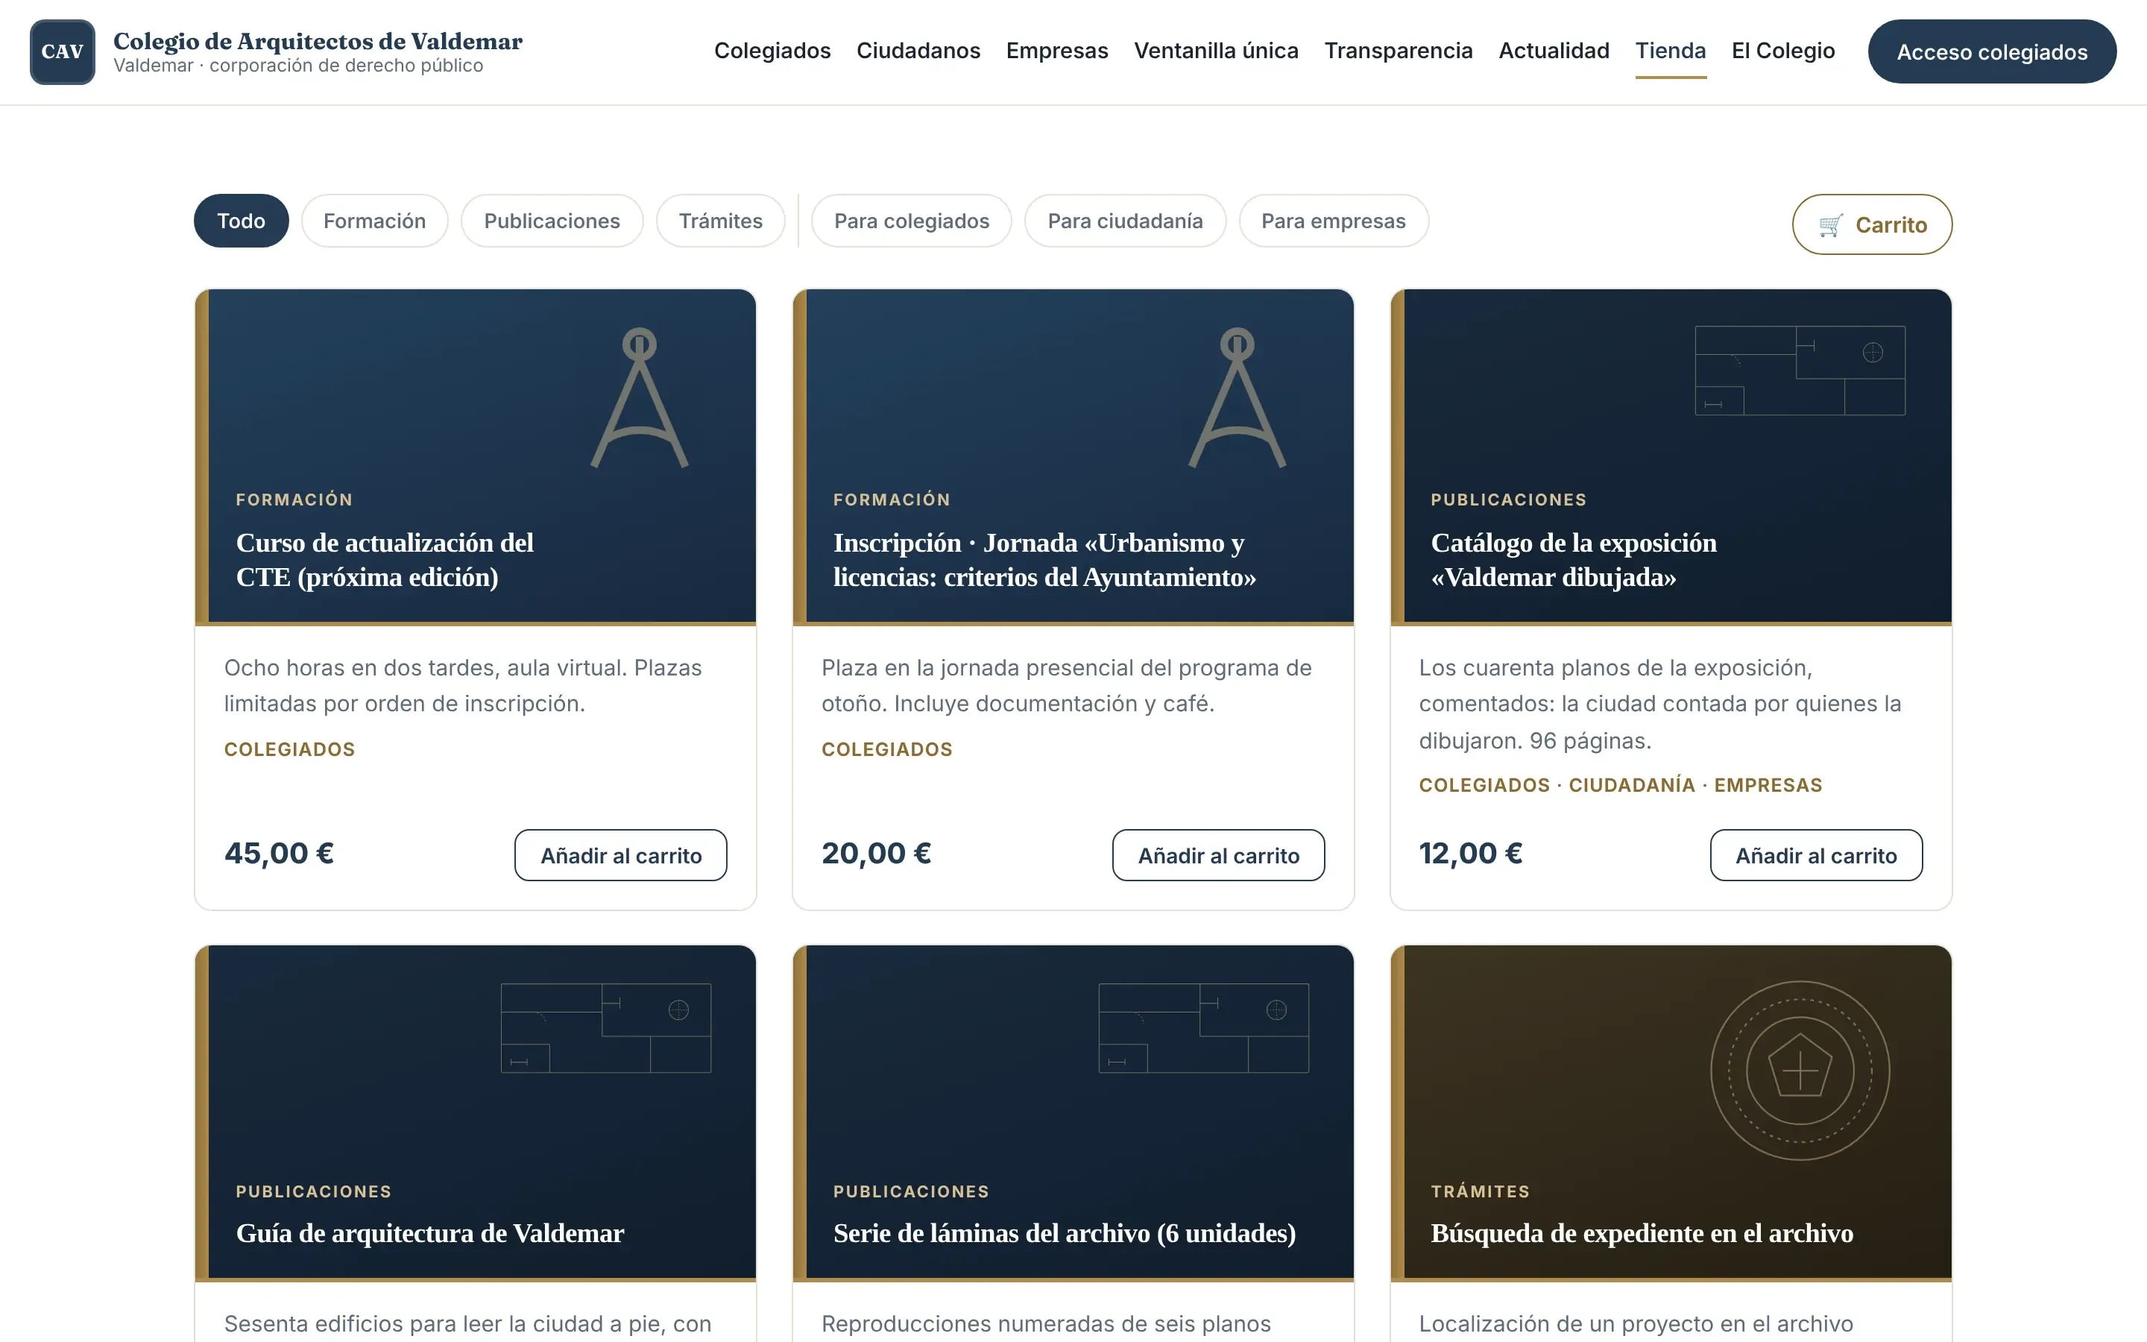Screen dimensions: 2147x1342
Task: Open Catálogo de la exposición Valdemar dibujada
Action: [x=1573, y=560]
